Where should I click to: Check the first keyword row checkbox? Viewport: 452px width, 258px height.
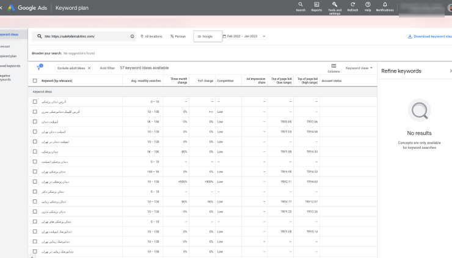(35, 102)
